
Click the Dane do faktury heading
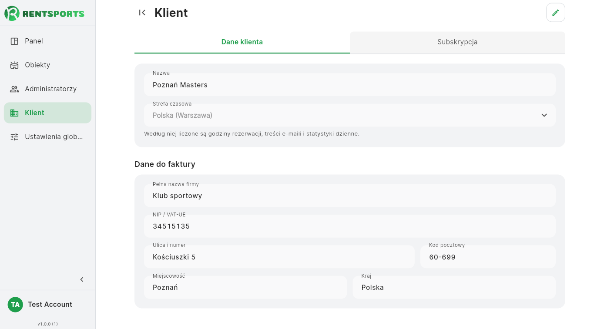click(165, 164)
